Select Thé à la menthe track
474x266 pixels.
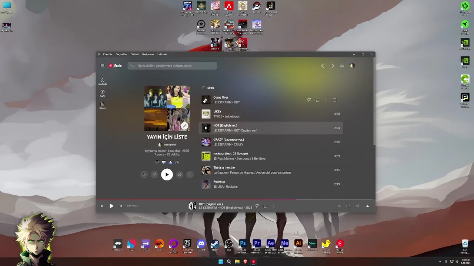pyautogui.click(x=271, y=170)
